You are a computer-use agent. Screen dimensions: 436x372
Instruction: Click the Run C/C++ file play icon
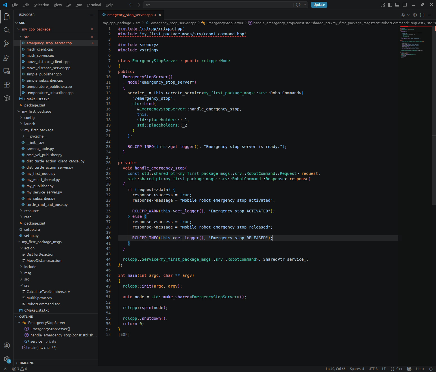(404, 15)
